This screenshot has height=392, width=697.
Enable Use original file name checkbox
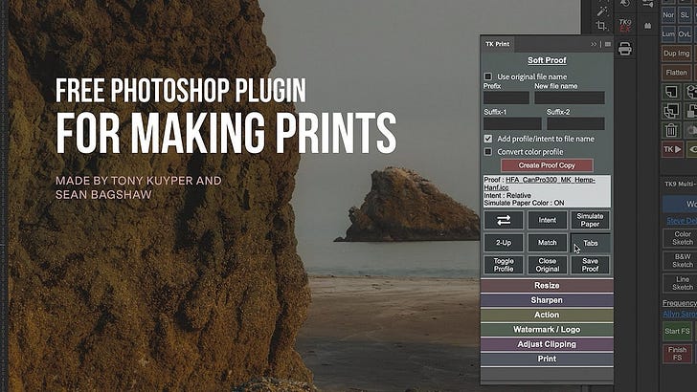(x=488, y=76)
